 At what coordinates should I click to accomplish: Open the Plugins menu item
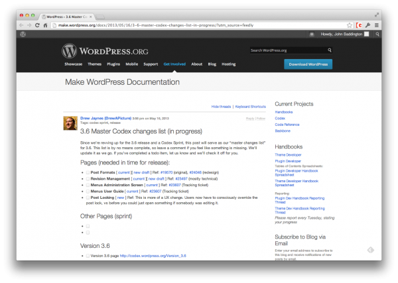point(113,64)
